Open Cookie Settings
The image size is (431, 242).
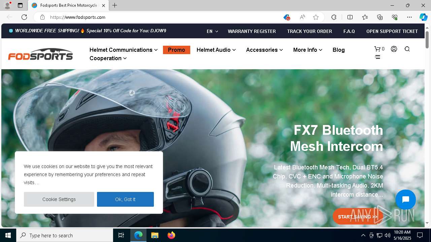point(59,199)
